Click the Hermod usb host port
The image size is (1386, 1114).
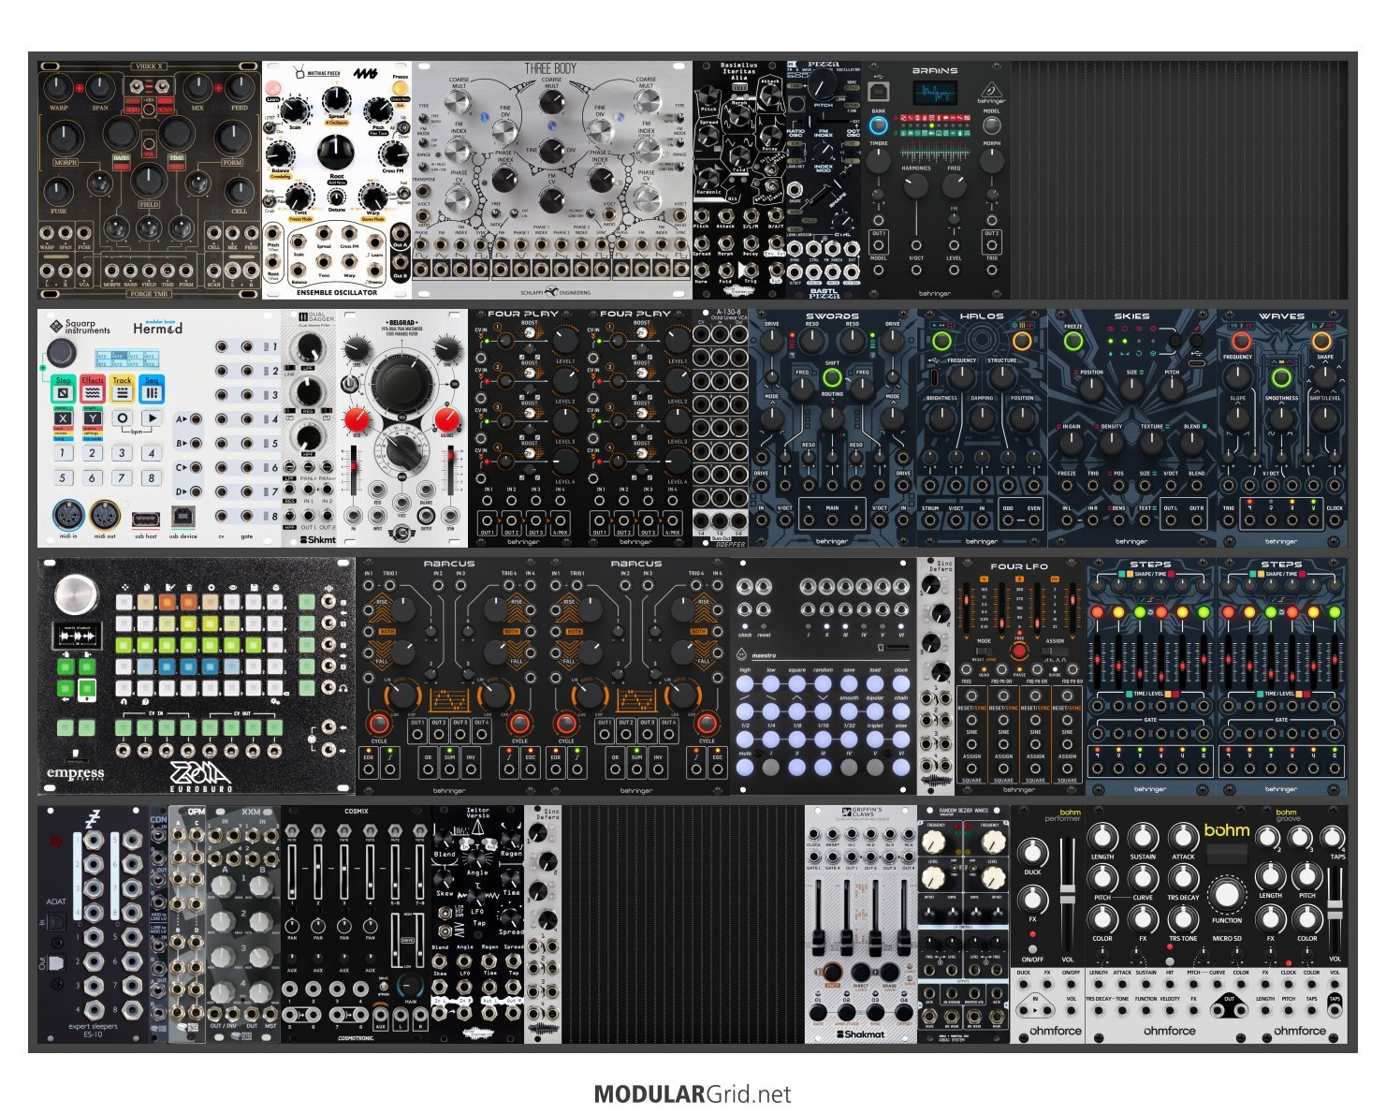(146, 519)
